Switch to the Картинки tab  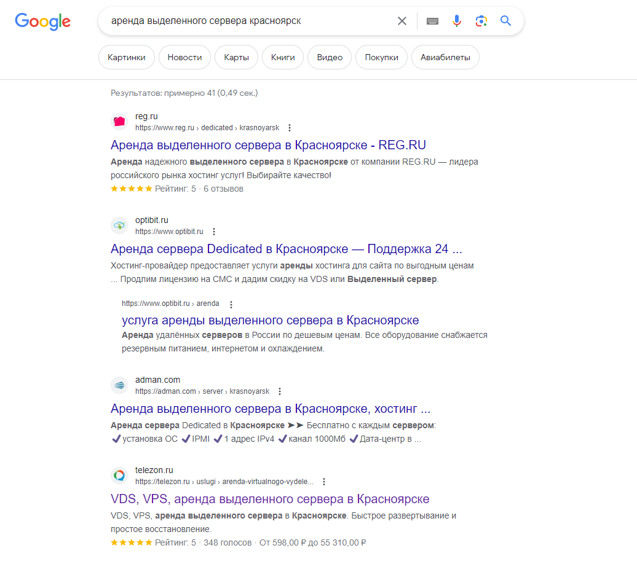tap(126, 57)
